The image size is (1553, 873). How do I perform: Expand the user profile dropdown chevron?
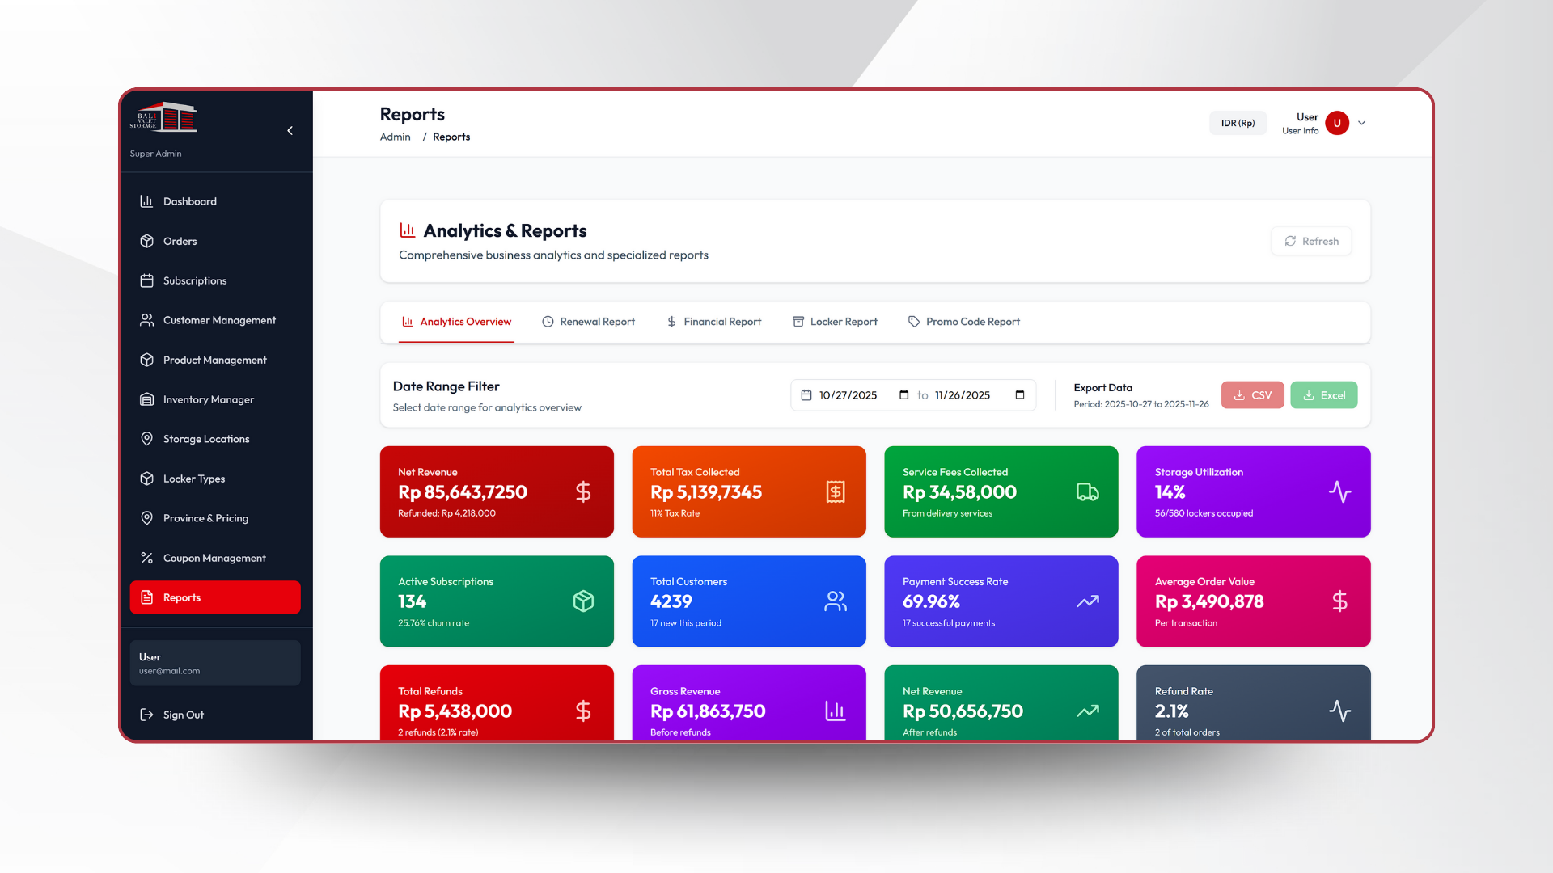1362,123
